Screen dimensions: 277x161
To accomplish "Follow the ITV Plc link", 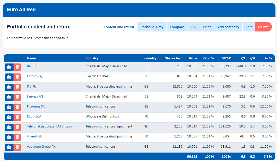I will (x=32, y=86).
